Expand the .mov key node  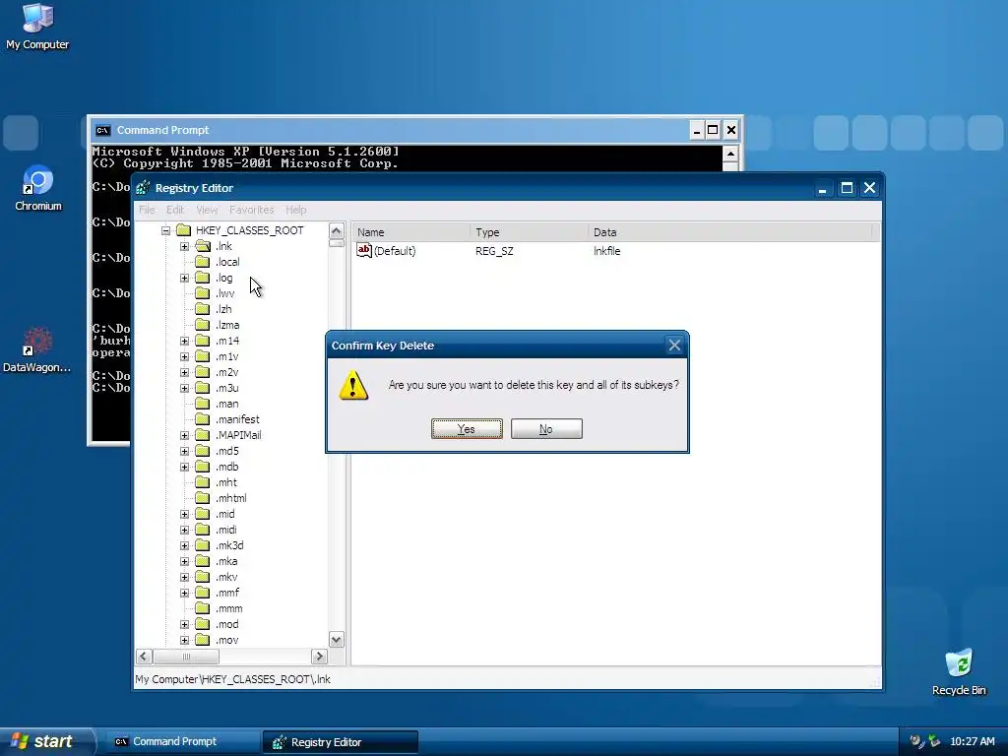[x=184, y=640]
